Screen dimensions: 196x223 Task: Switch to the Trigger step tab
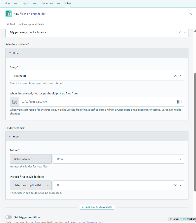[25, 3]
